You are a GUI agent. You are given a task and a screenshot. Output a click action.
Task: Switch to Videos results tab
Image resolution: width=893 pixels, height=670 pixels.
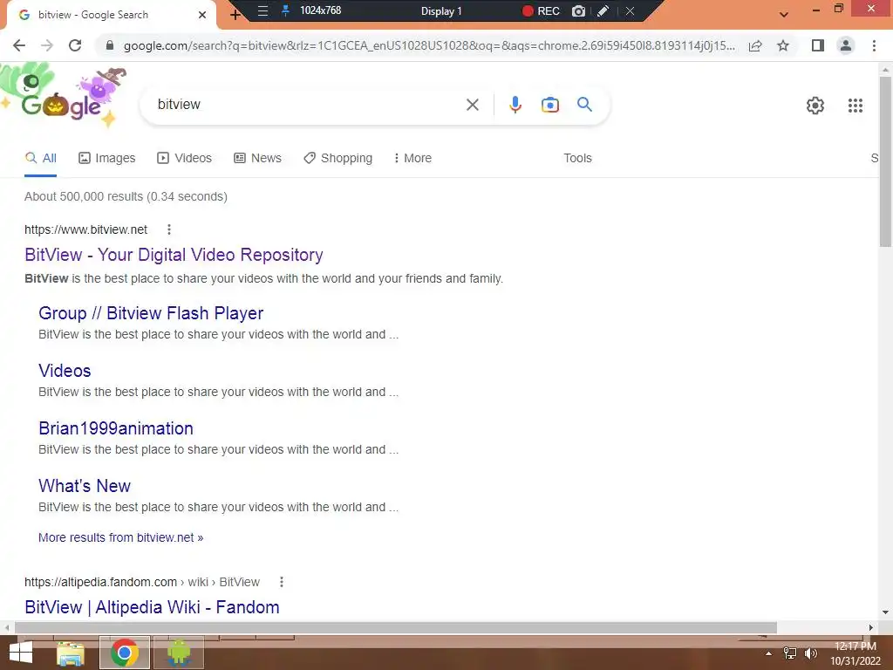[x=185, y=158]
